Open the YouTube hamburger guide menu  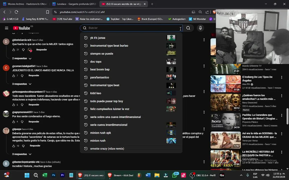tap(7, 28)
